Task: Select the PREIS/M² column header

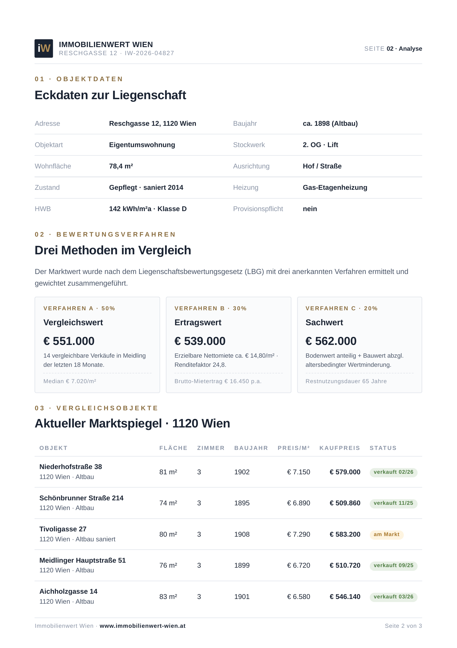Action: (294, 448)
